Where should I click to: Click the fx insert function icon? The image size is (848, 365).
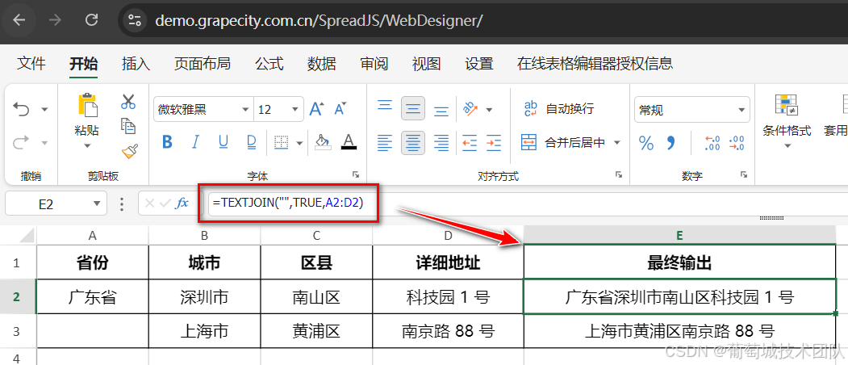point(183,203)
